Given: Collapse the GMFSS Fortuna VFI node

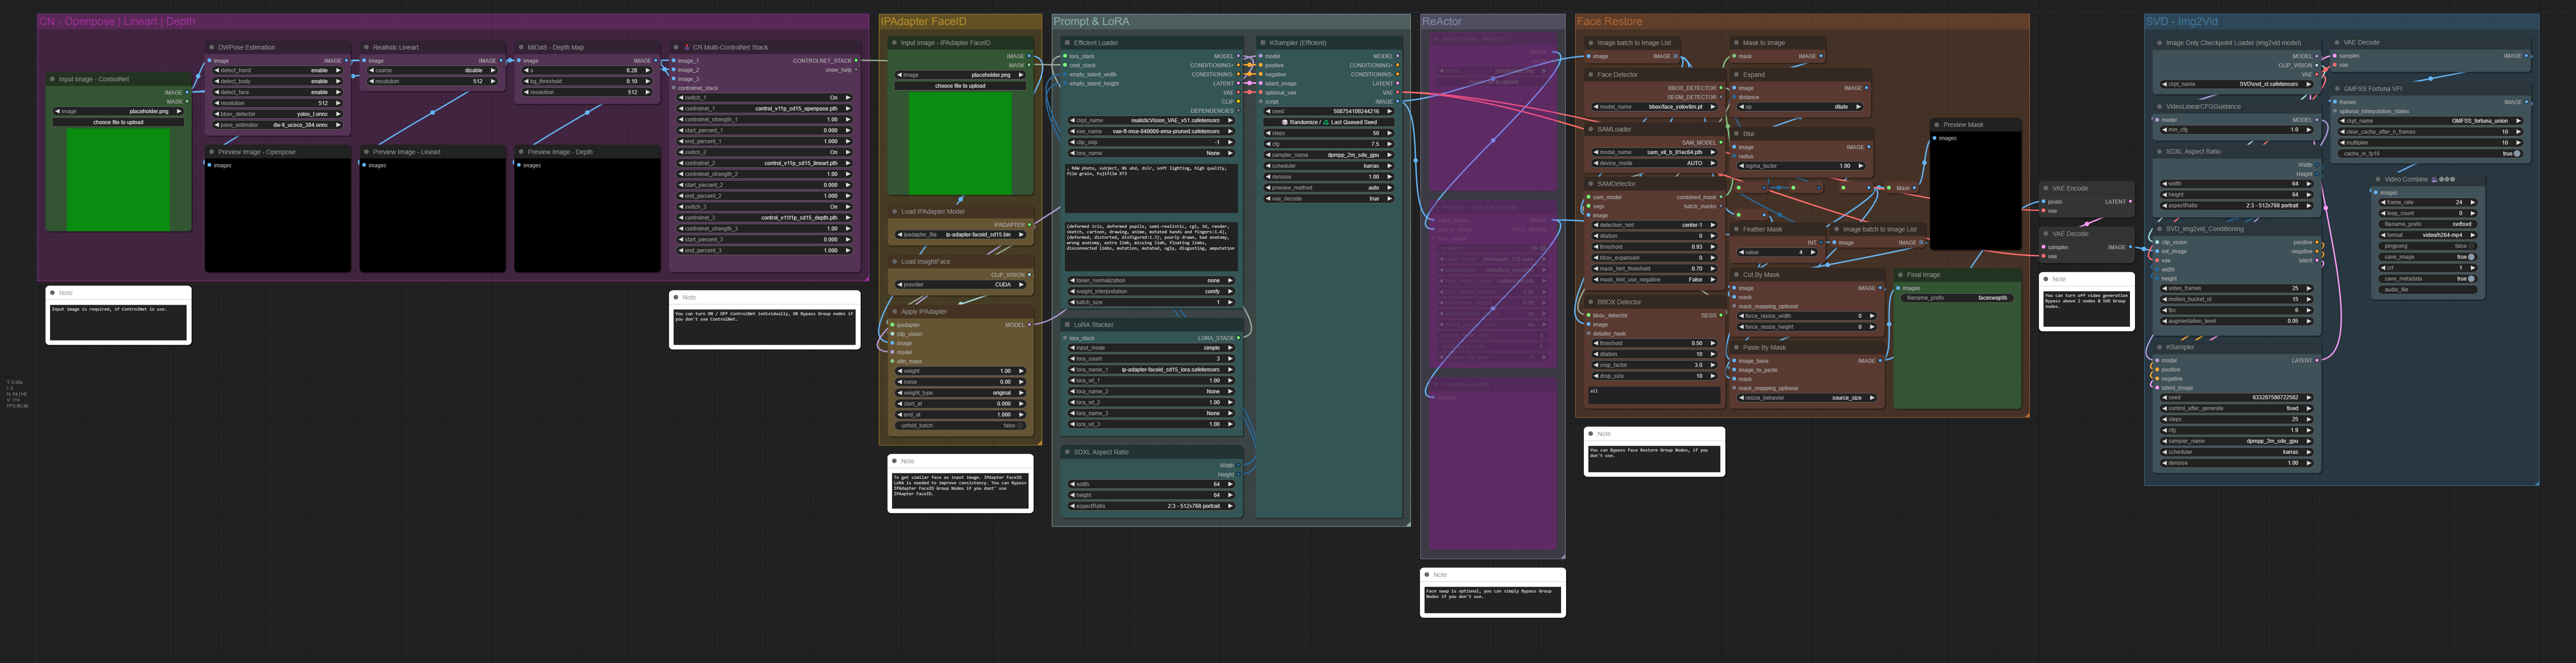Looking at the screenshot, I should (2338, 89).
